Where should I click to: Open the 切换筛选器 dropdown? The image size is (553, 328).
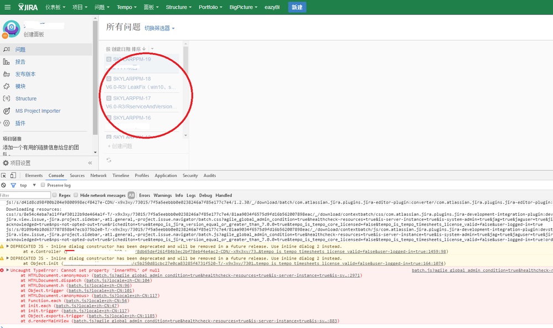point(159,28)
